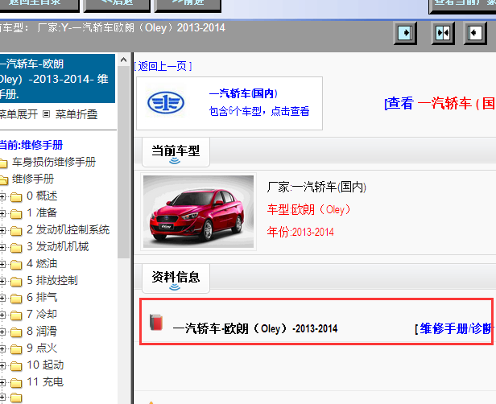Screen dimensions: 496x404
Task: Select the 当前车型 tab
Action: pos(176,152)
